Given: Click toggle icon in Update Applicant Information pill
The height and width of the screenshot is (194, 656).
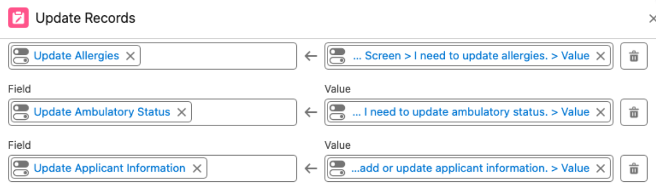Looking at the screenshot, I should tap(21, 168).
